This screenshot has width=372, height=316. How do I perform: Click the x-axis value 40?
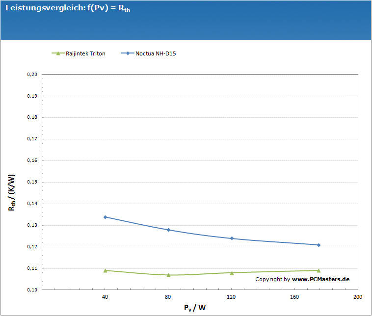pos(105,297)
